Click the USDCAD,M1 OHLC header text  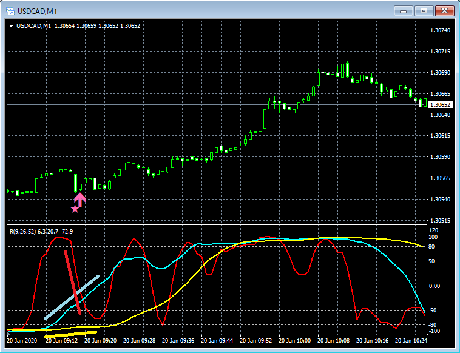(x=78, y=26)
